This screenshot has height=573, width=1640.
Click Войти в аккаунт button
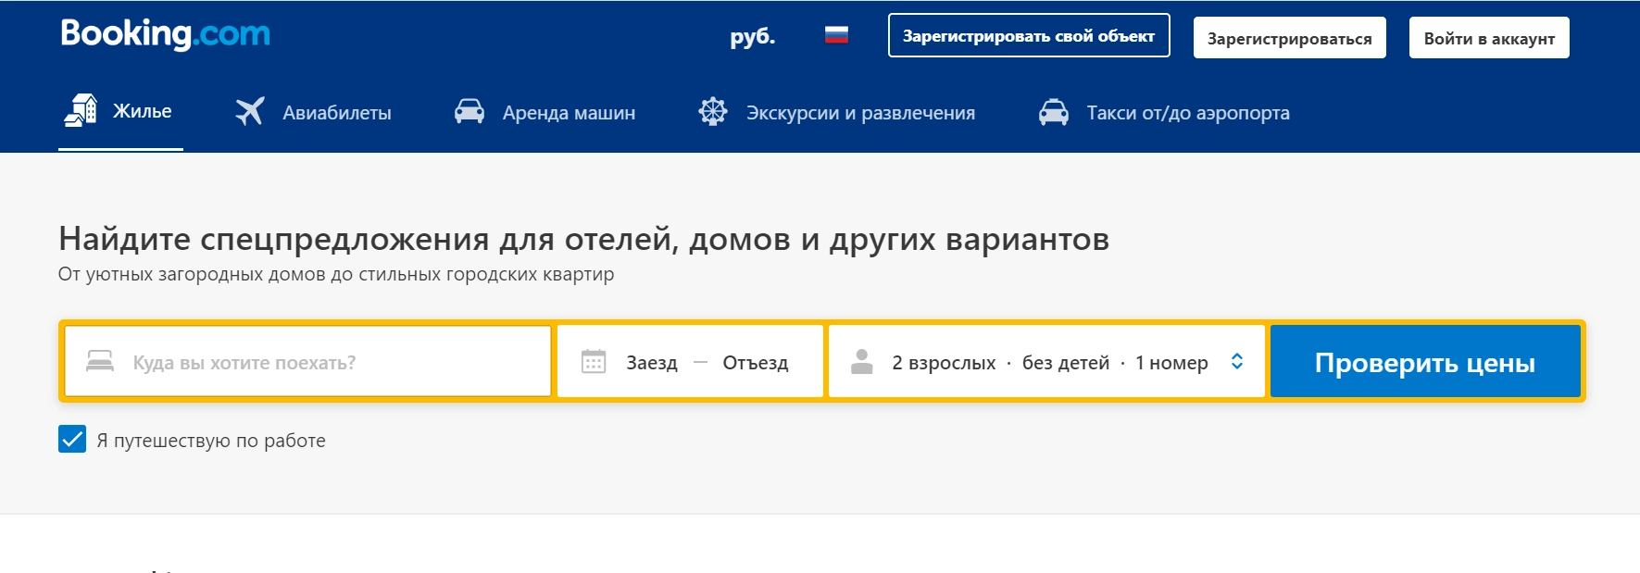point(1488,38)
